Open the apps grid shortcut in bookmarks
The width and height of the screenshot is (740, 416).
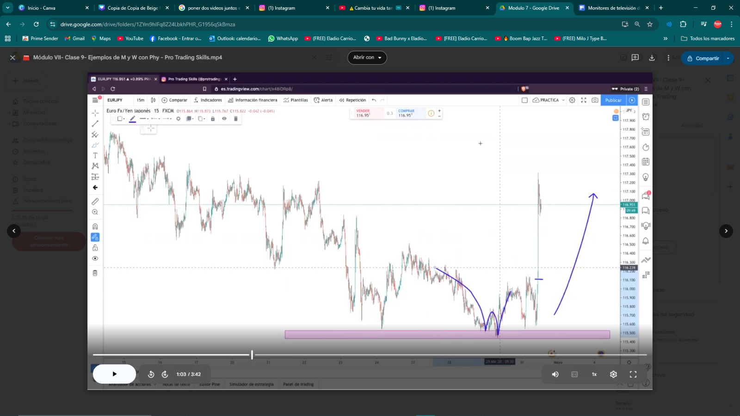point(8,38)
